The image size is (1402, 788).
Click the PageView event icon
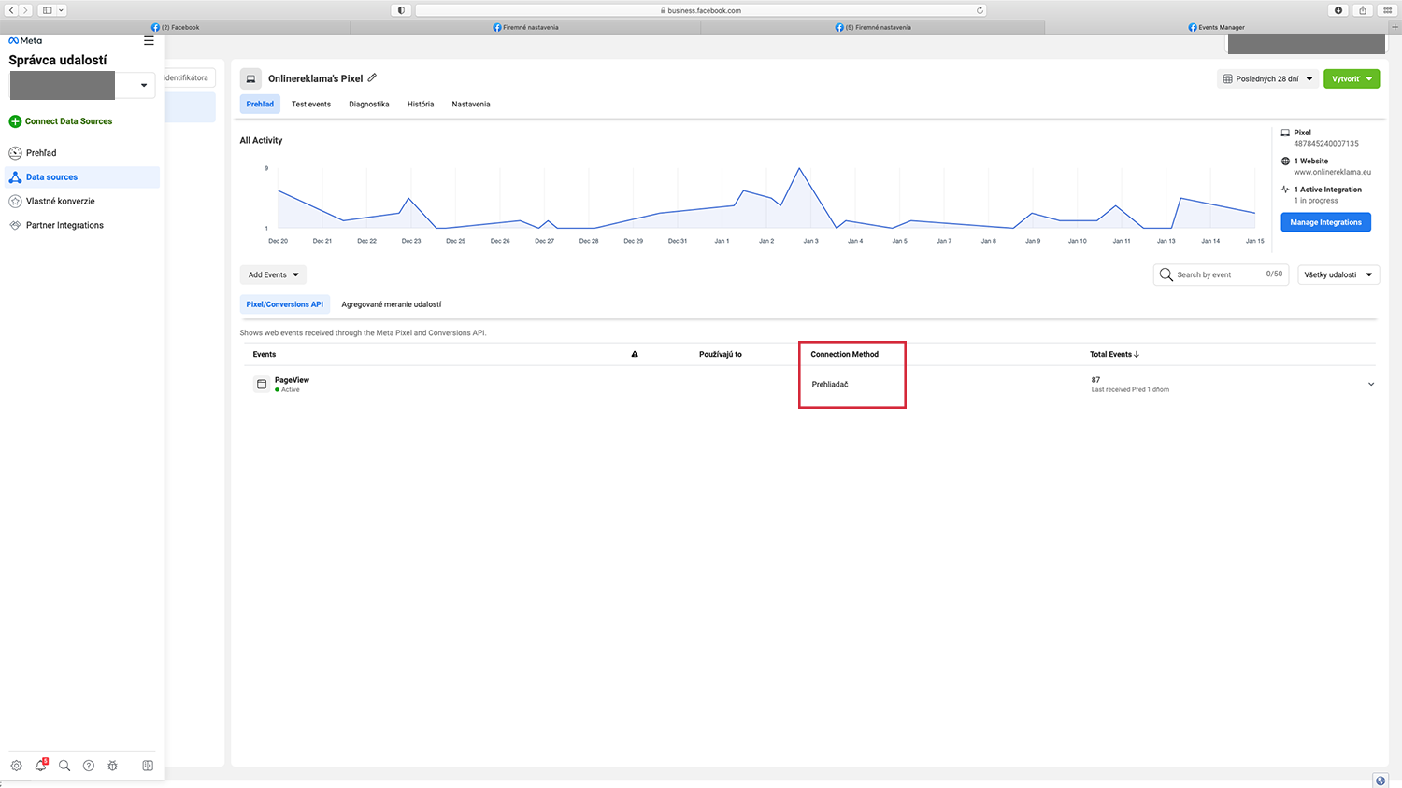click(x=262, y=384)
